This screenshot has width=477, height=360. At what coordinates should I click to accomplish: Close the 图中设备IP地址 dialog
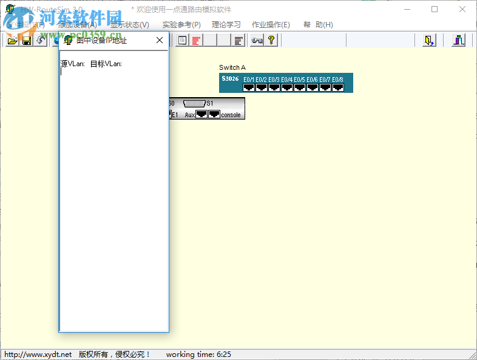click(160, 40)
